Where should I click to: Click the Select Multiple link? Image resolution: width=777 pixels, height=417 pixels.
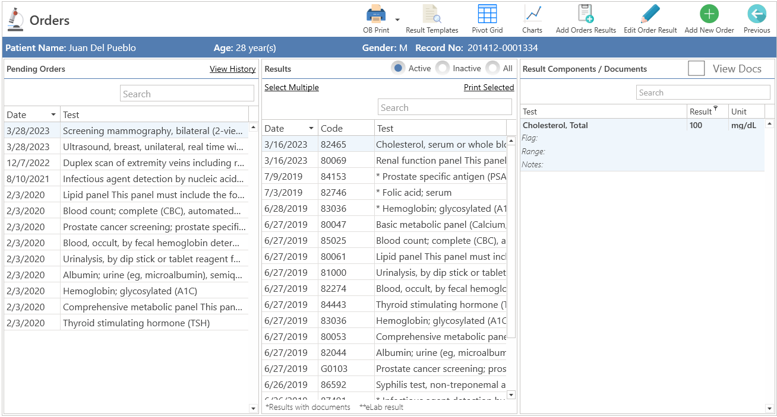click(292, 87)
